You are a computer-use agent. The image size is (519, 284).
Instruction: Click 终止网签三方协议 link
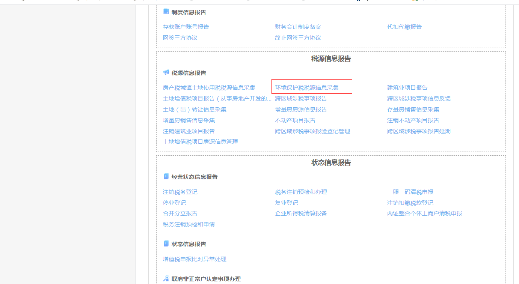coord(298,38)
